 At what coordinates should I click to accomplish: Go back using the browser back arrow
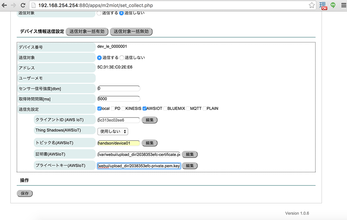click(x=4, y=5)
